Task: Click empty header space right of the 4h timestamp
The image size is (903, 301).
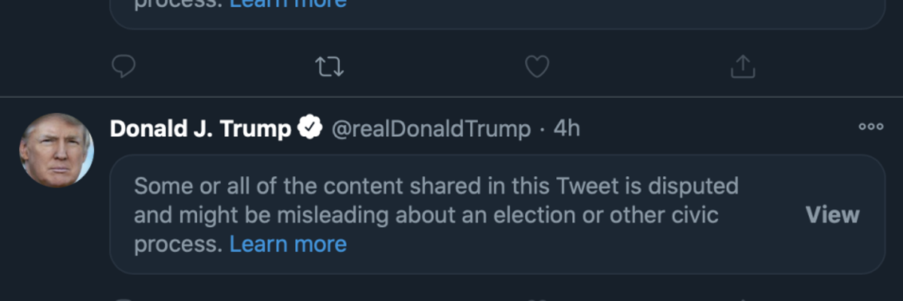Action: point(715,129)
